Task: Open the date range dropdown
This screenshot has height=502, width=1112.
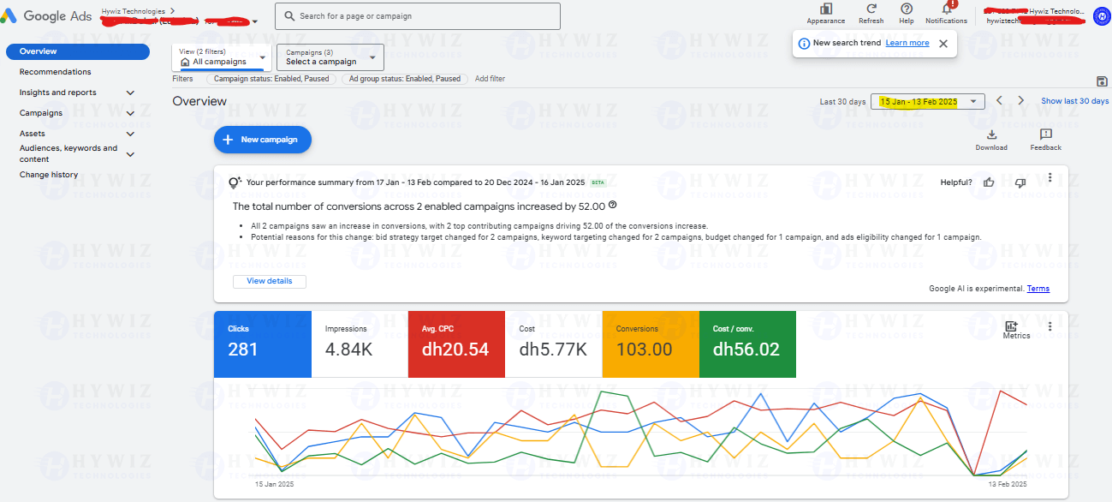Action: pyautogui.click(x=928, y=101)
